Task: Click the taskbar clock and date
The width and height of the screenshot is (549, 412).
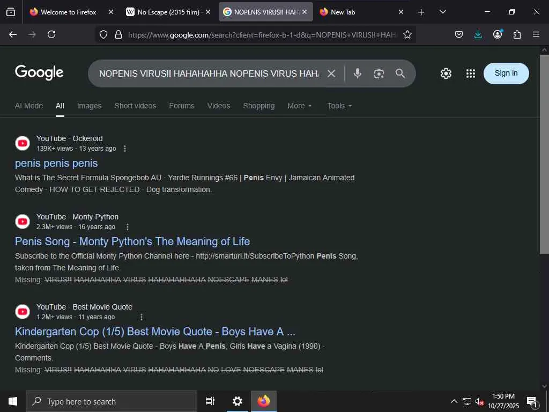Action: (503, 401)
